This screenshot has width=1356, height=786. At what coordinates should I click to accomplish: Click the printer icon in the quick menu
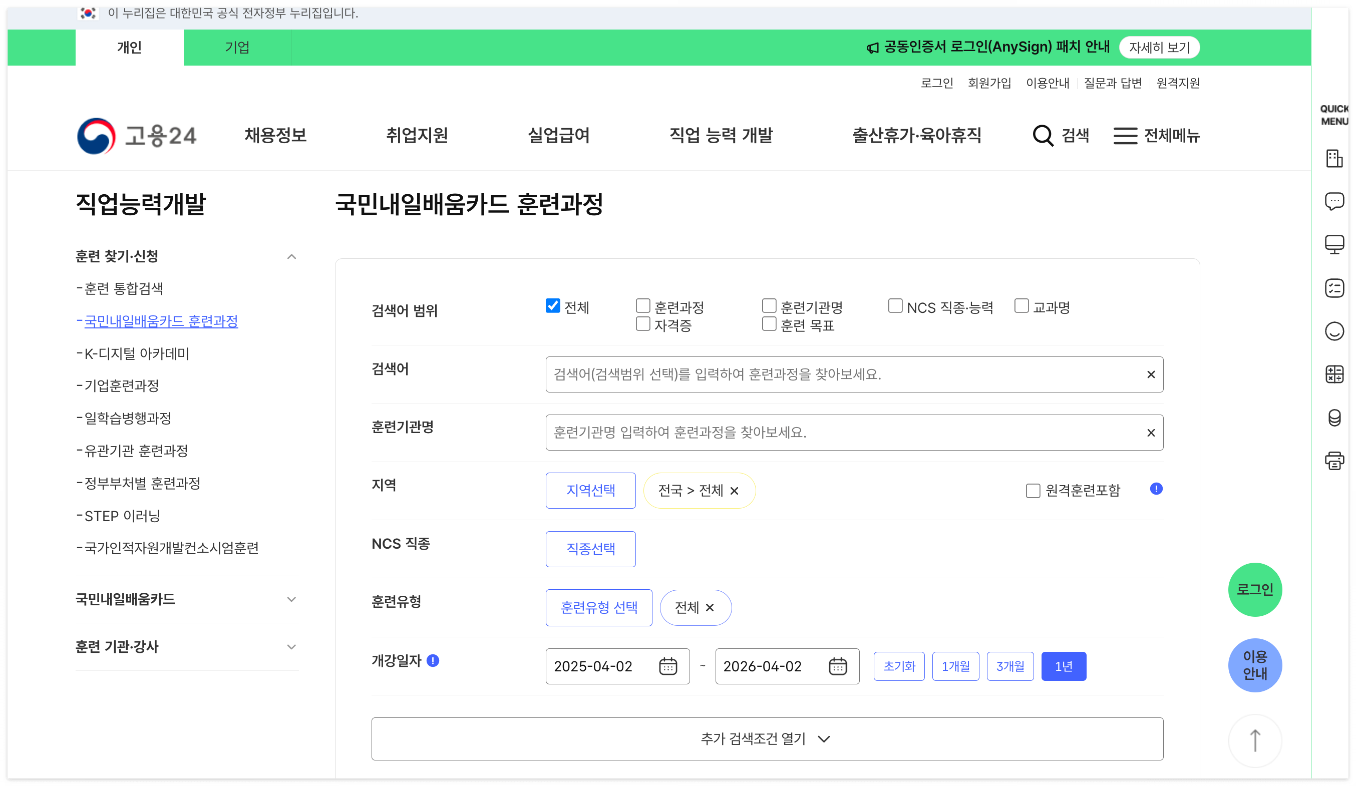(1334, 461)
